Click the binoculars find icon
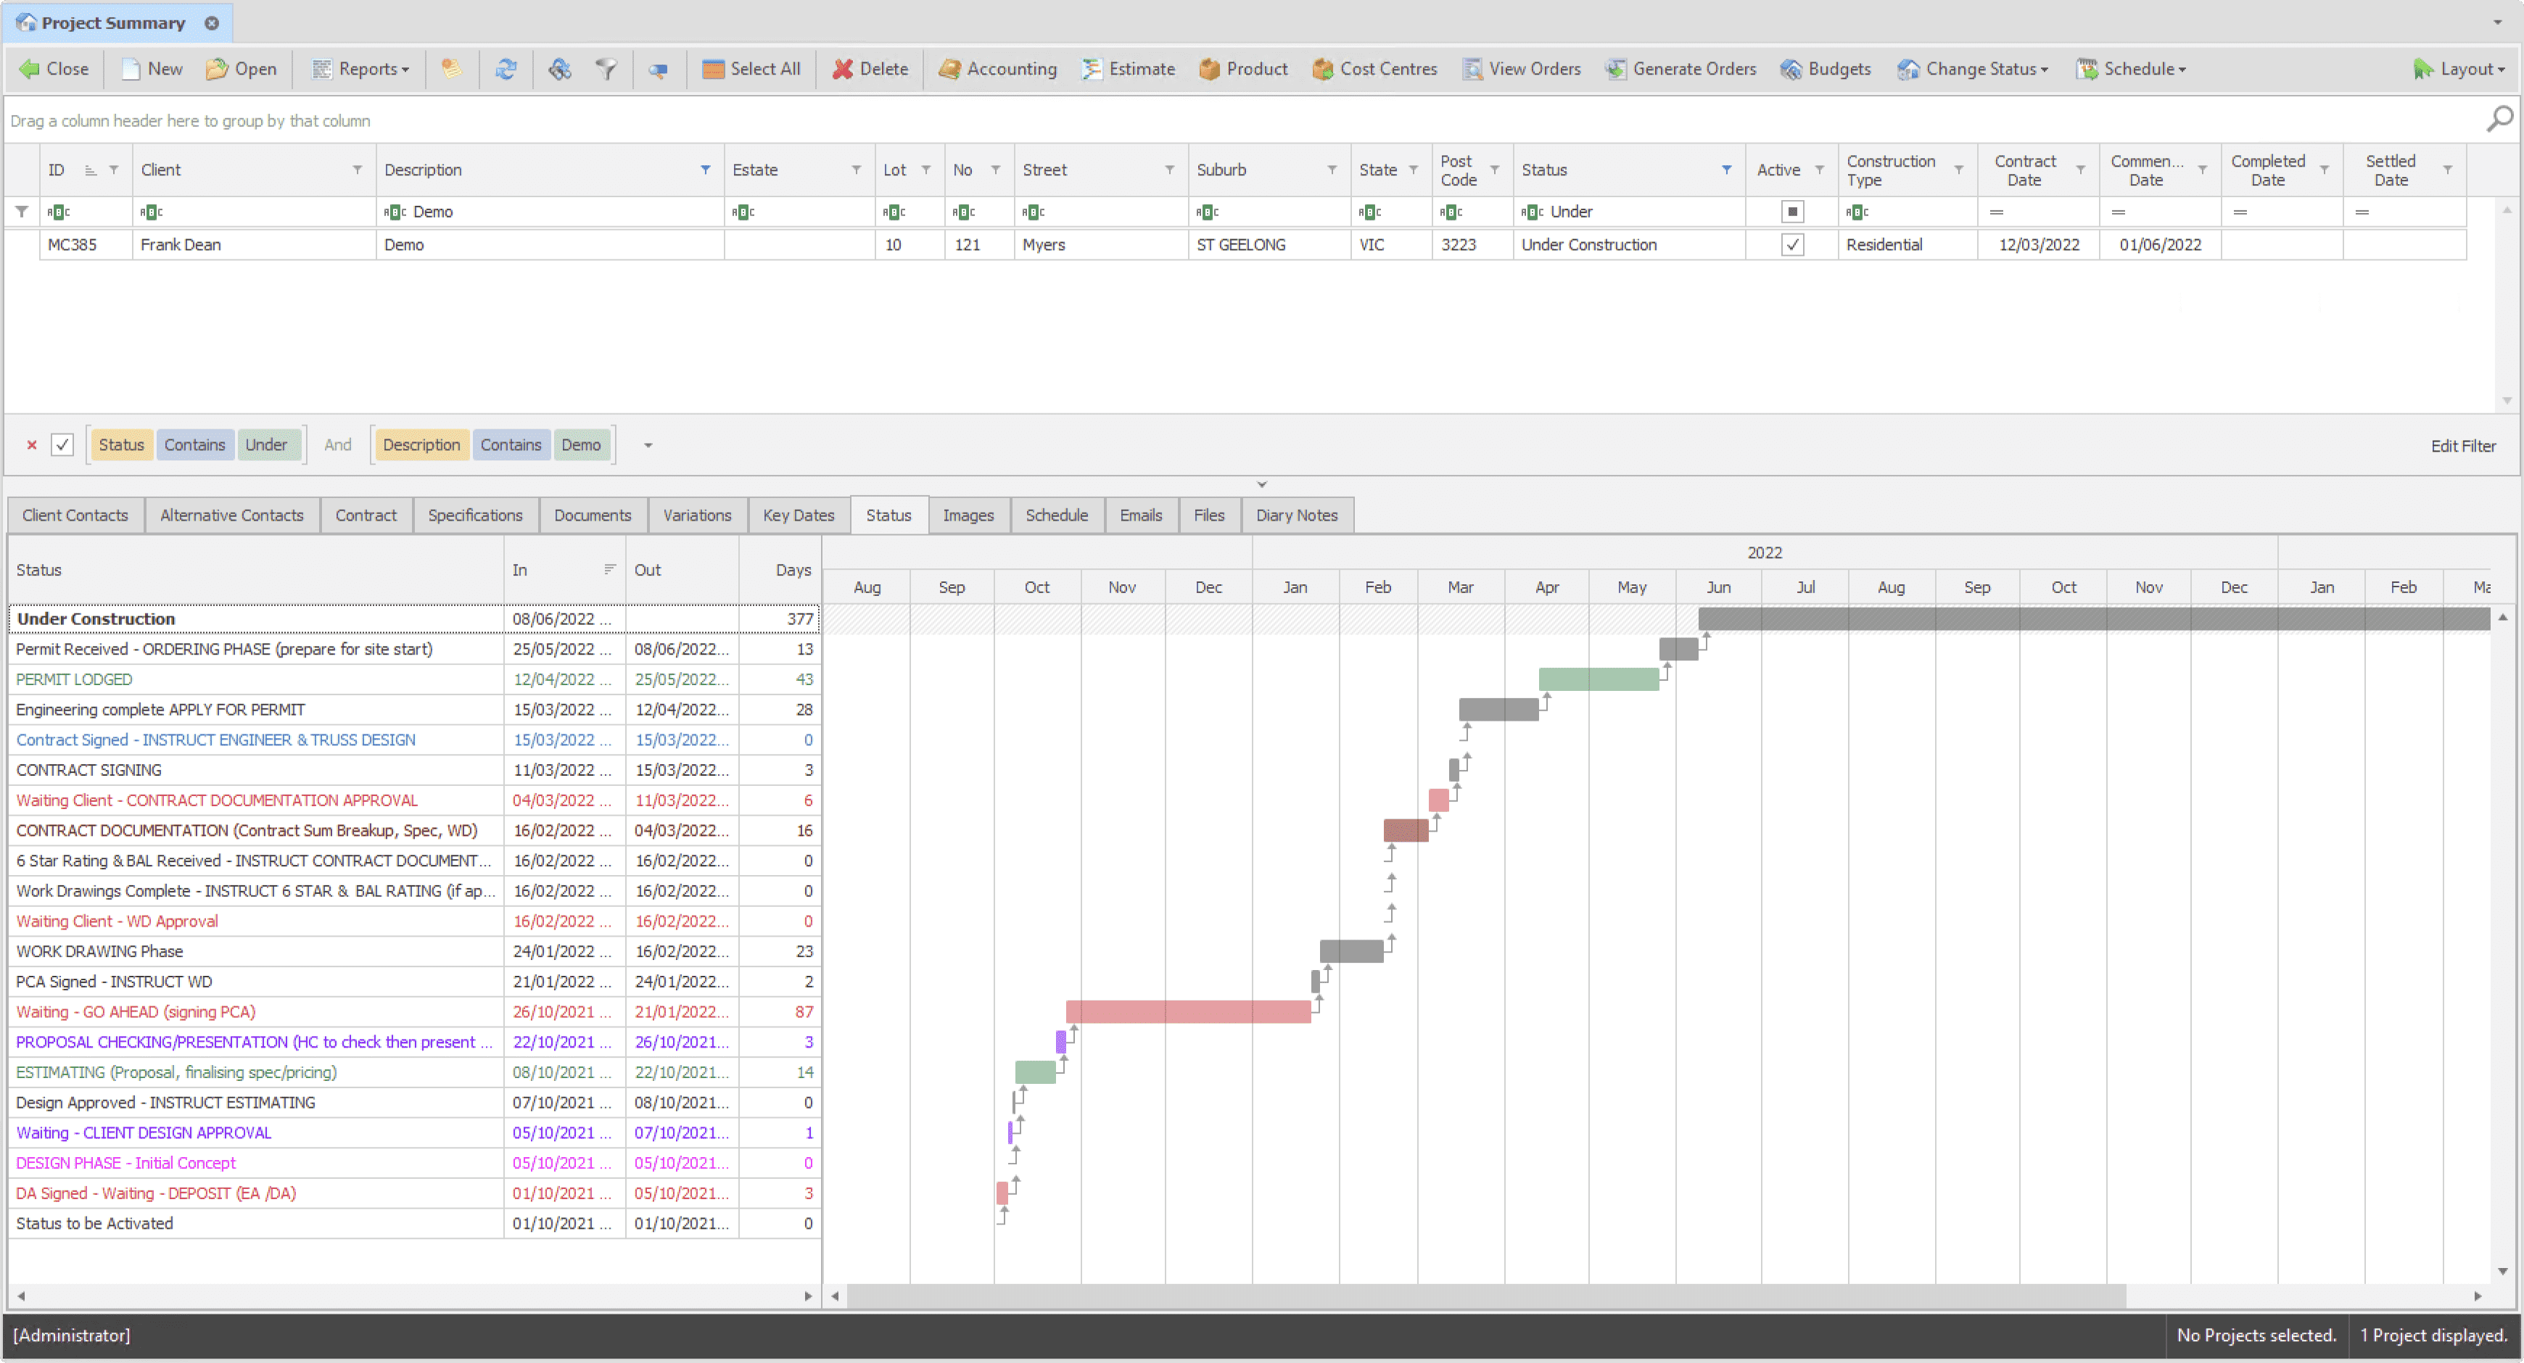Screen dimensions: 2524x1363 [559, 69]
